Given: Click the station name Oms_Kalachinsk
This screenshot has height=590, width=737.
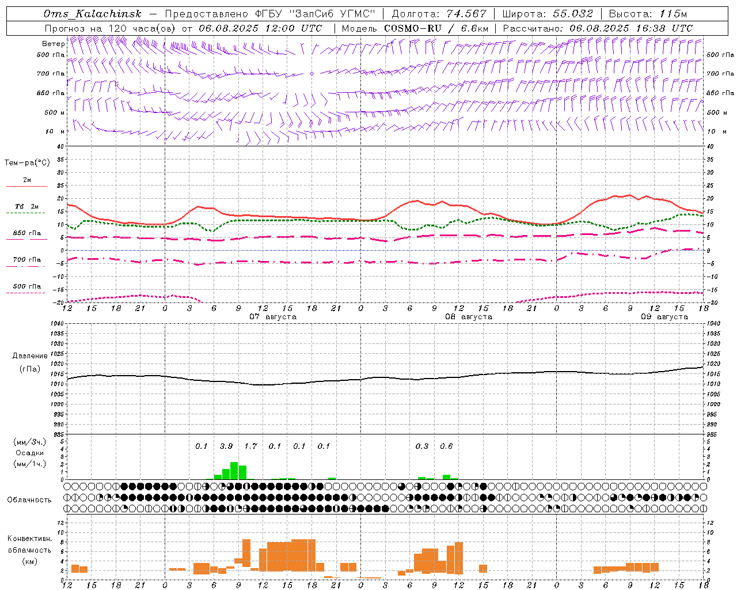Looking at the screenshot, I should pyautogui.click(x=92, y=14).
